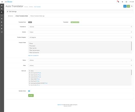Open the Link next to Palm Treo Pro
This screenshot has height=112, width=135.
click(39, 75)
